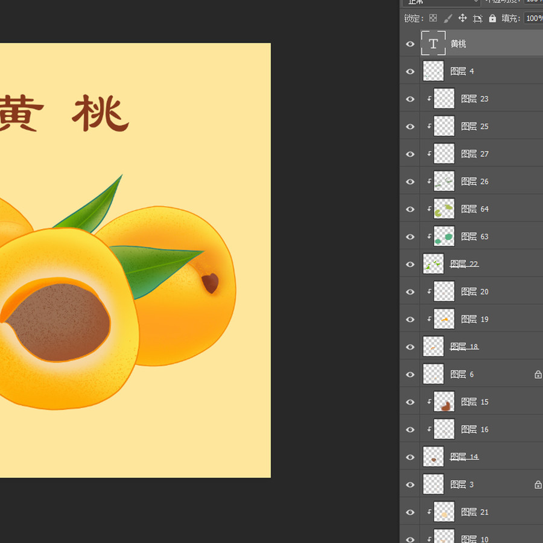Screen dimensions: 543x543
Task: Select layer name 图层 20
Action: (474, 291)
